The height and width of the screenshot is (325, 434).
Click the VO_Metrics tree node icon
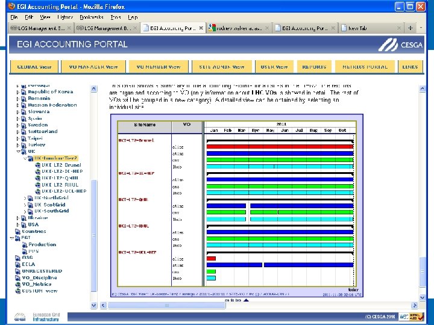pyautogui.click(x=17, y=284)
